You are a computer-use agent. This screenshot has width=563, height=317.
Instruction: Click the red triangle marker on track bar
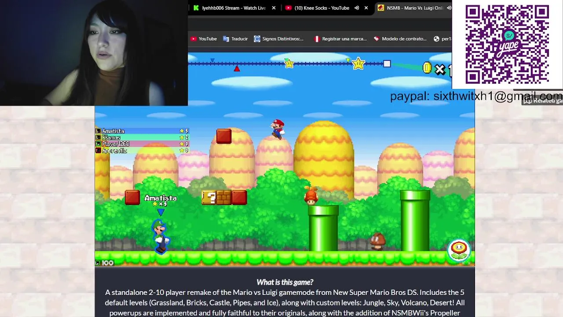[237, 69]
